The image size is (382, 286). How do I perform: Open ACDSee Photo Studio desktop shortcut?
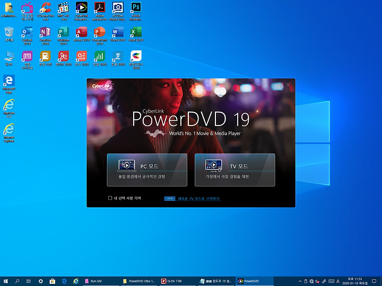pyautogui.click(x=118, y=11)
